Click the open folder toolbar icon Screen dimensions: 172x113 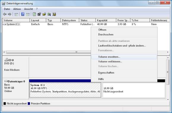point(44,14)
